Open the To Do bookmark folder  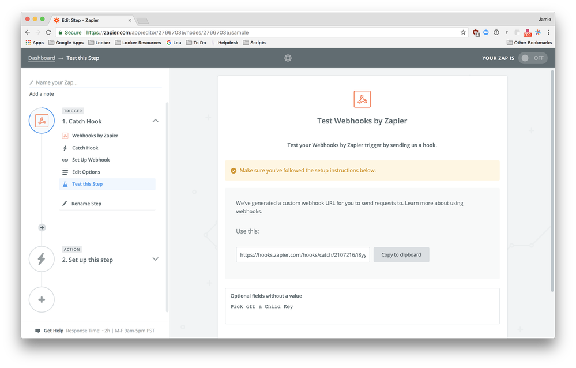tap(196, 43)
